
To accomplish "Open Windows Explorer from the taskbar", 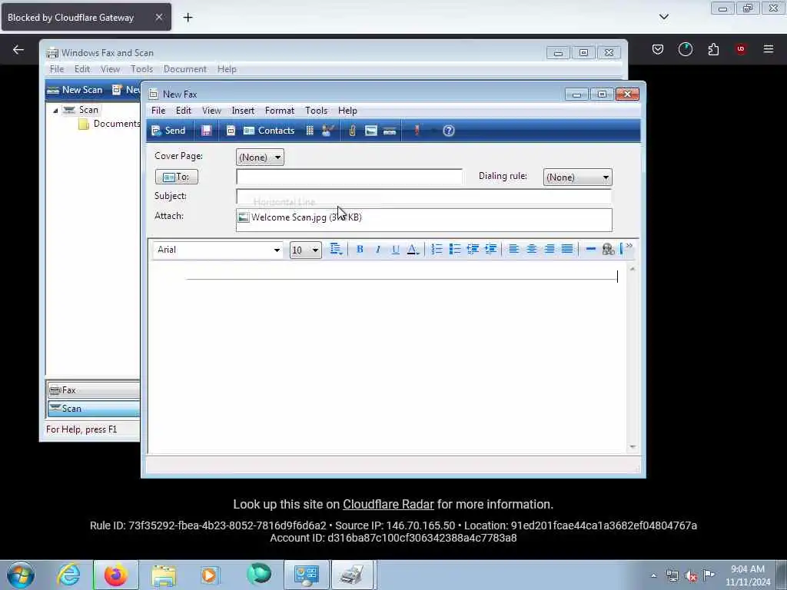I will coord(164,575).
